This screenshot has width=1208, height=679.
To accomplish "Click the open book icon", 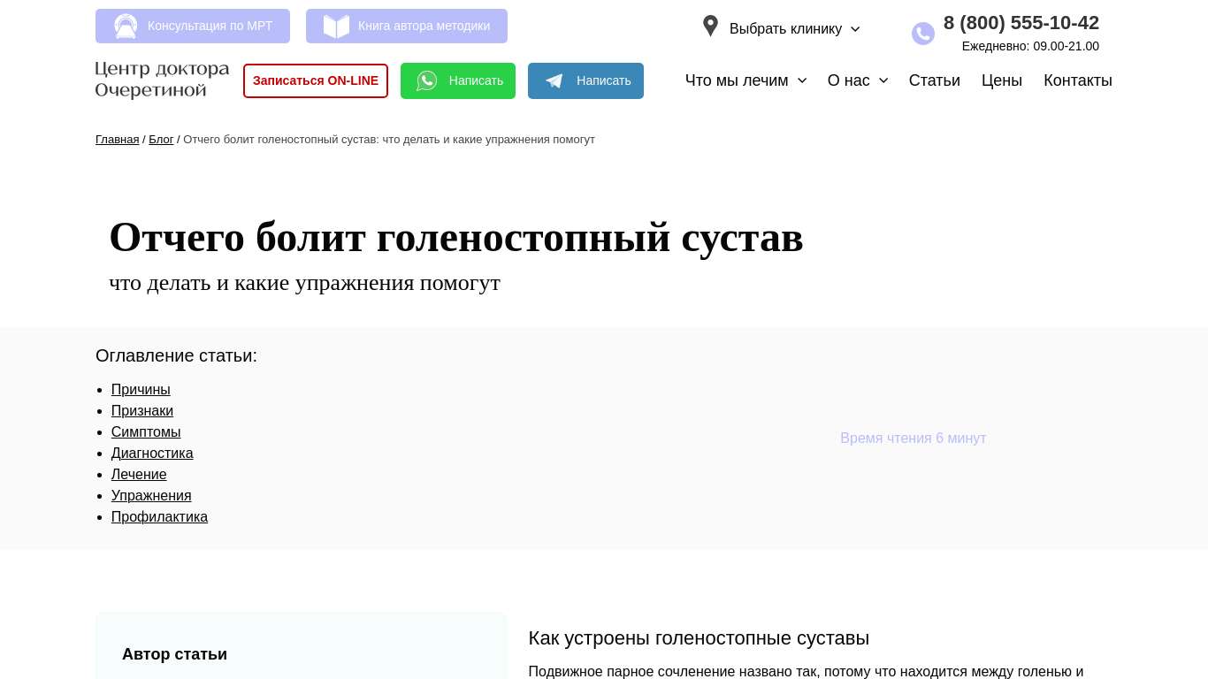I will [x=336, y=27].
